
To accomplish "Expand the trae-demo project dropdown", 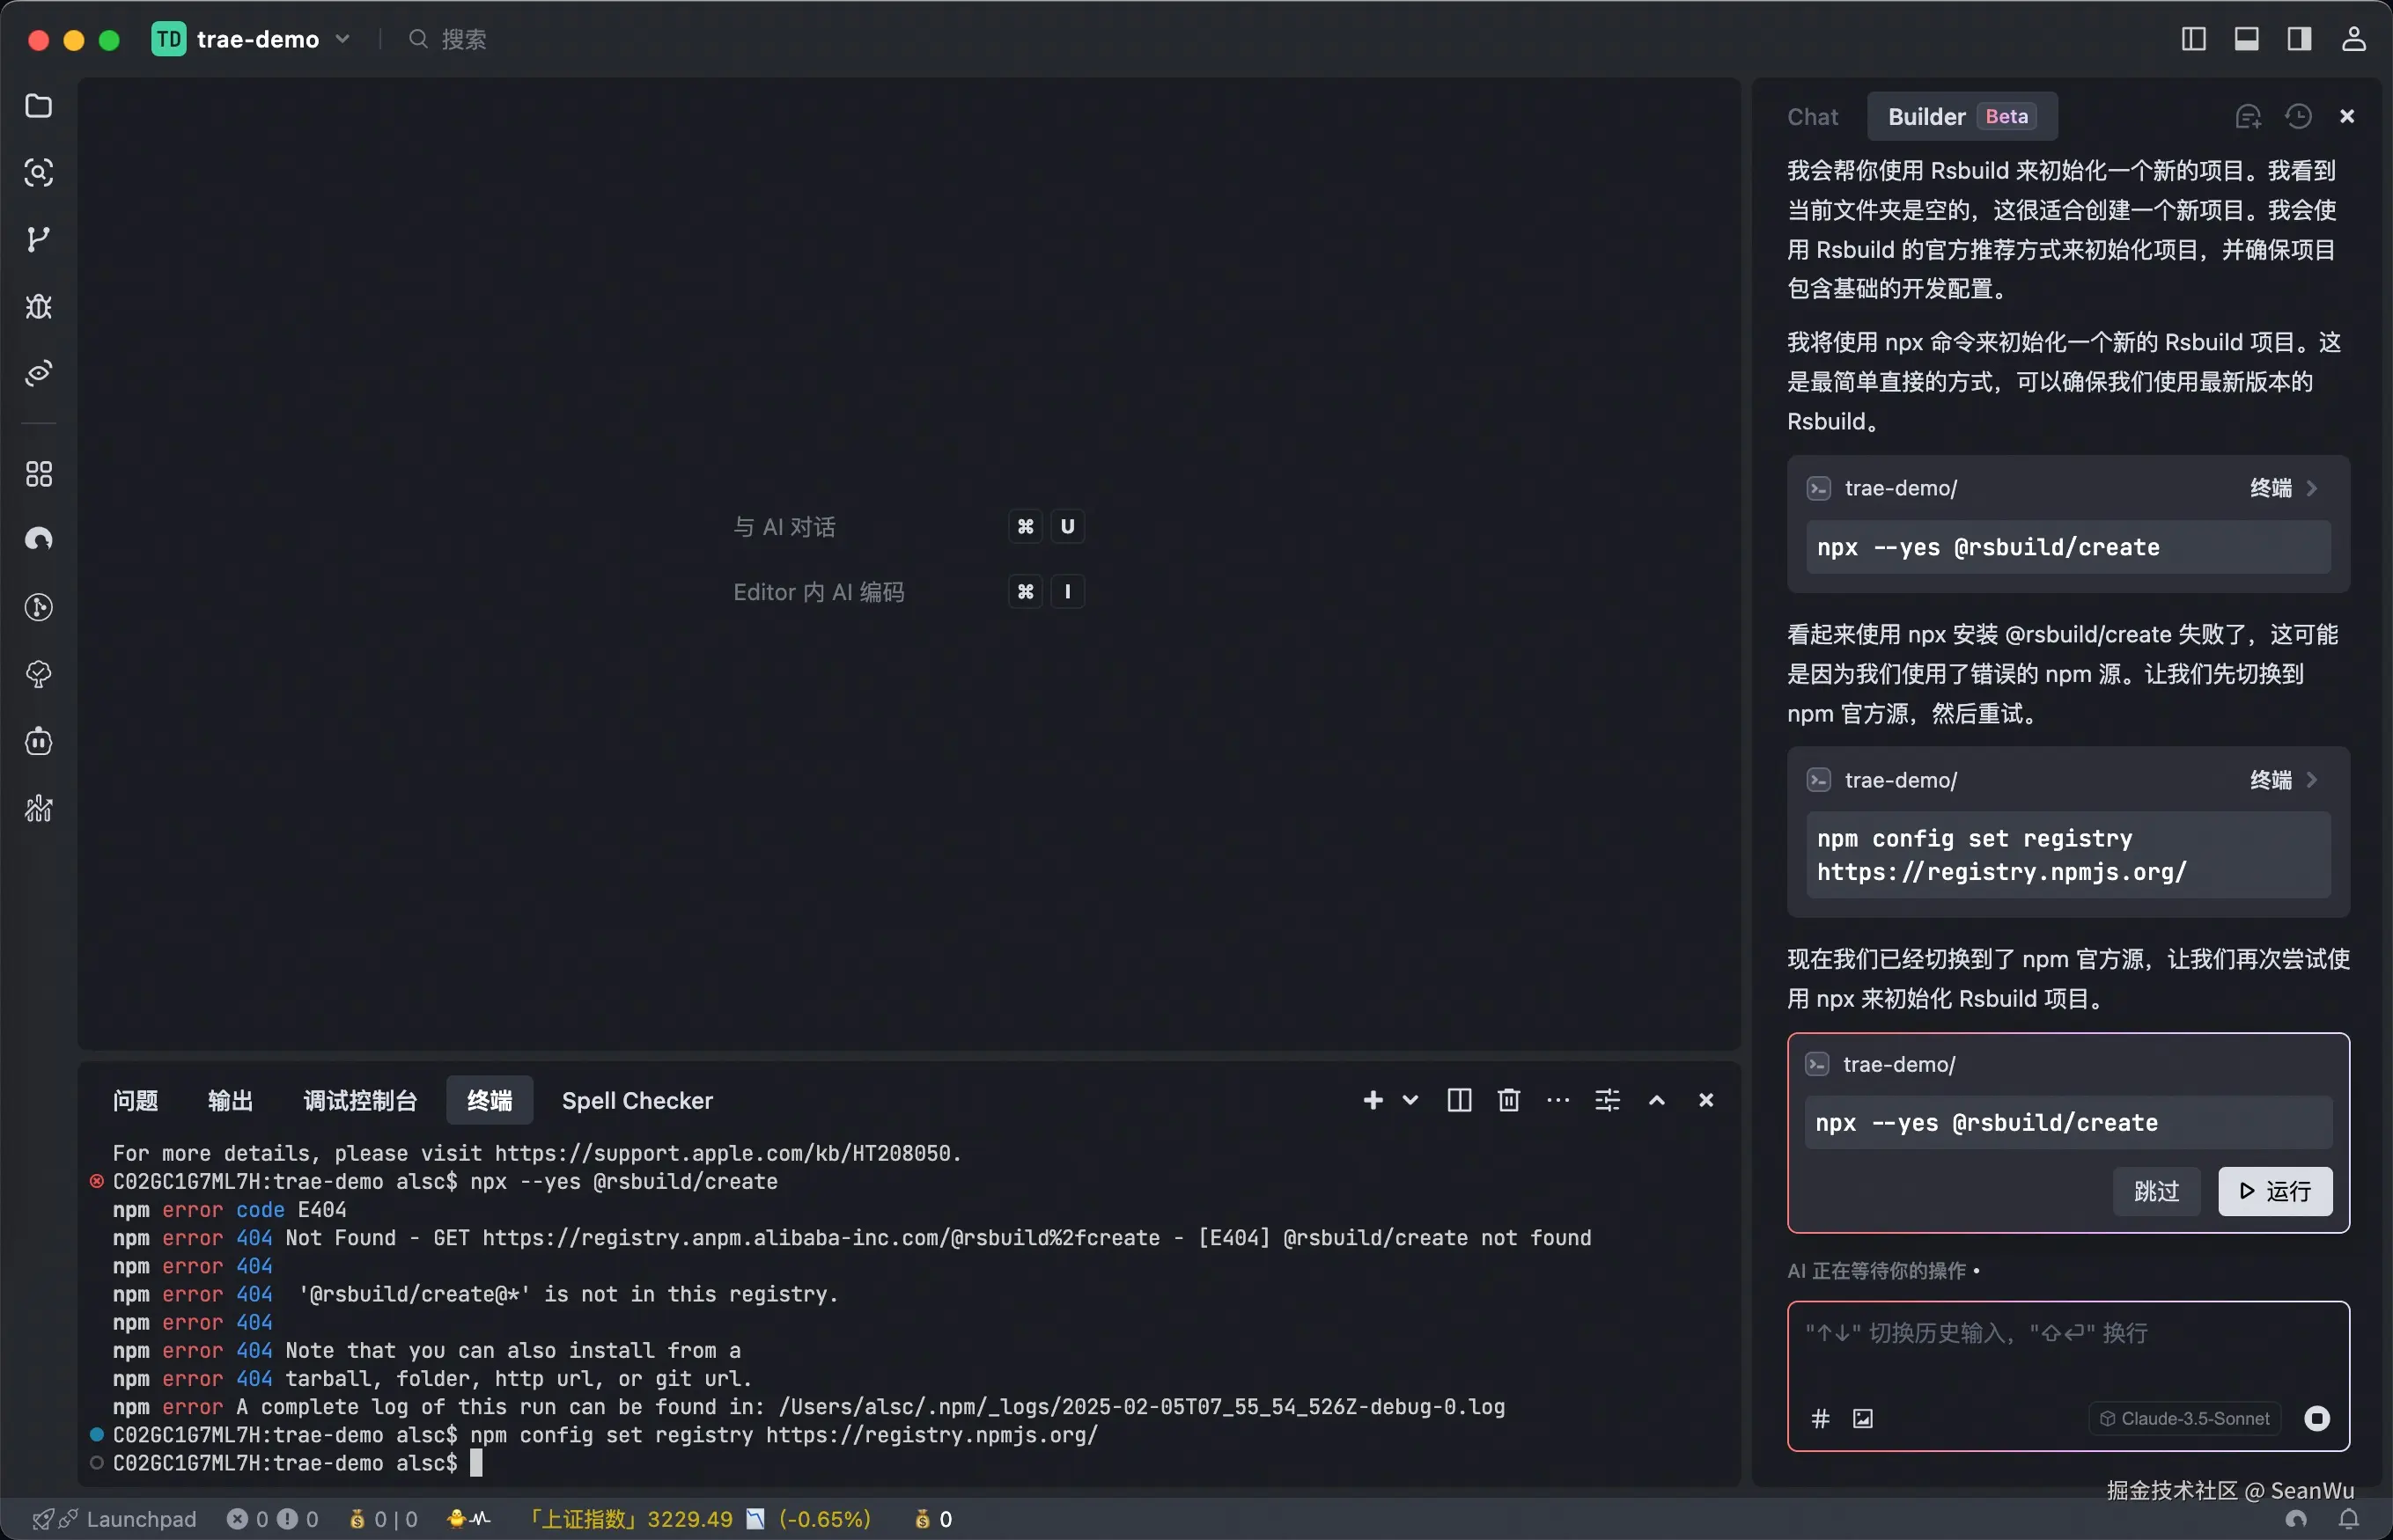I will click(x=342, y=39).
